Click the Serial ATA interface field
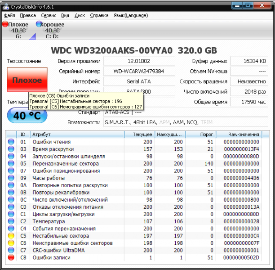Image resolution: width=275 pixels, height=270 pixels. point(139,81)
